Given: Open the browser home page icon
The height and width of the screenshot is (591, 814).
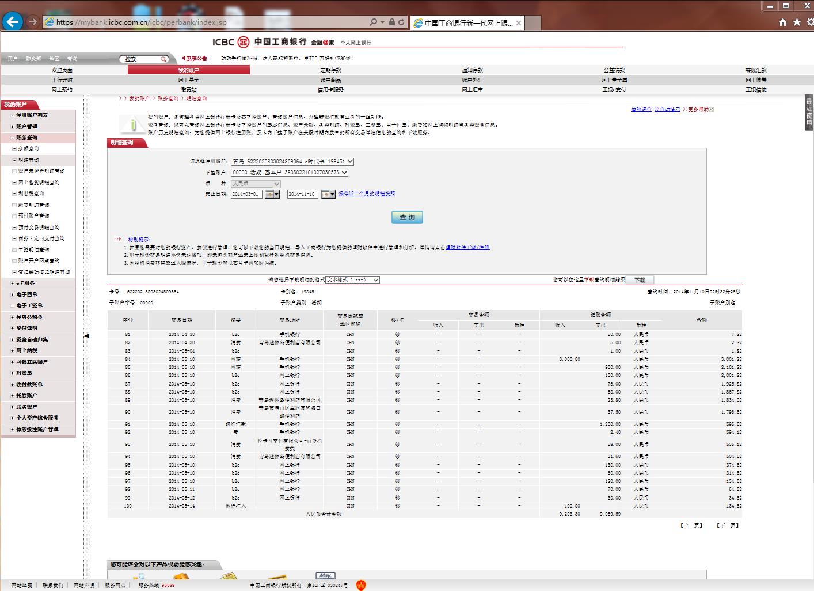Looking at the screenshot, I should pos(782,22).
